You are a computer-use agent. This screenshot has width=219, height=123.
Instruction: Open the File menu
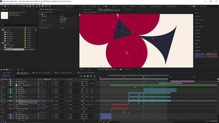pos(1,4)
